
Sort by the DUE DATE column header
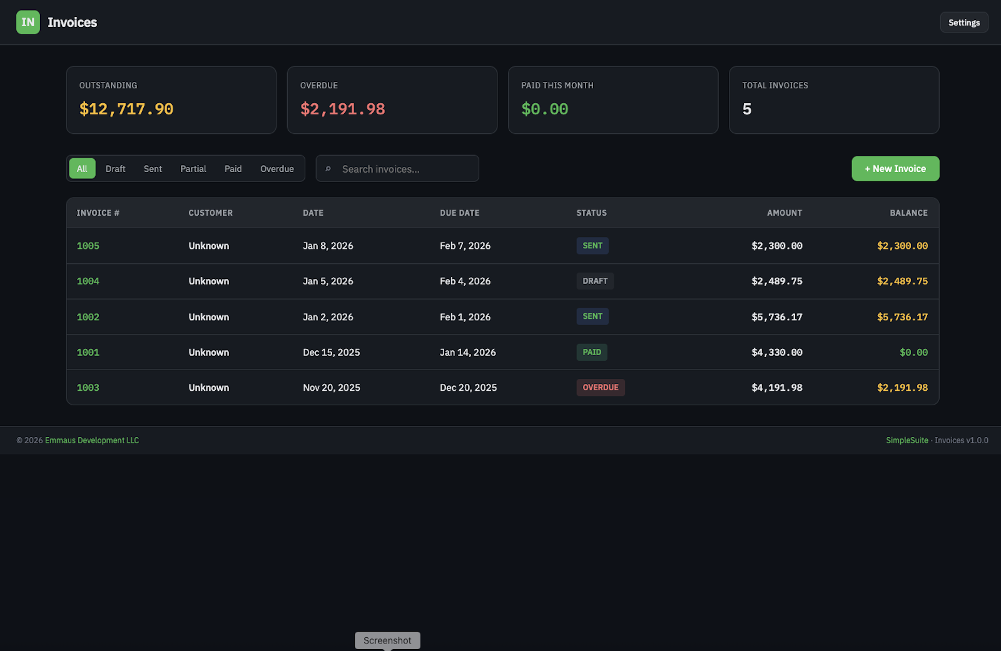click(459, 213)
